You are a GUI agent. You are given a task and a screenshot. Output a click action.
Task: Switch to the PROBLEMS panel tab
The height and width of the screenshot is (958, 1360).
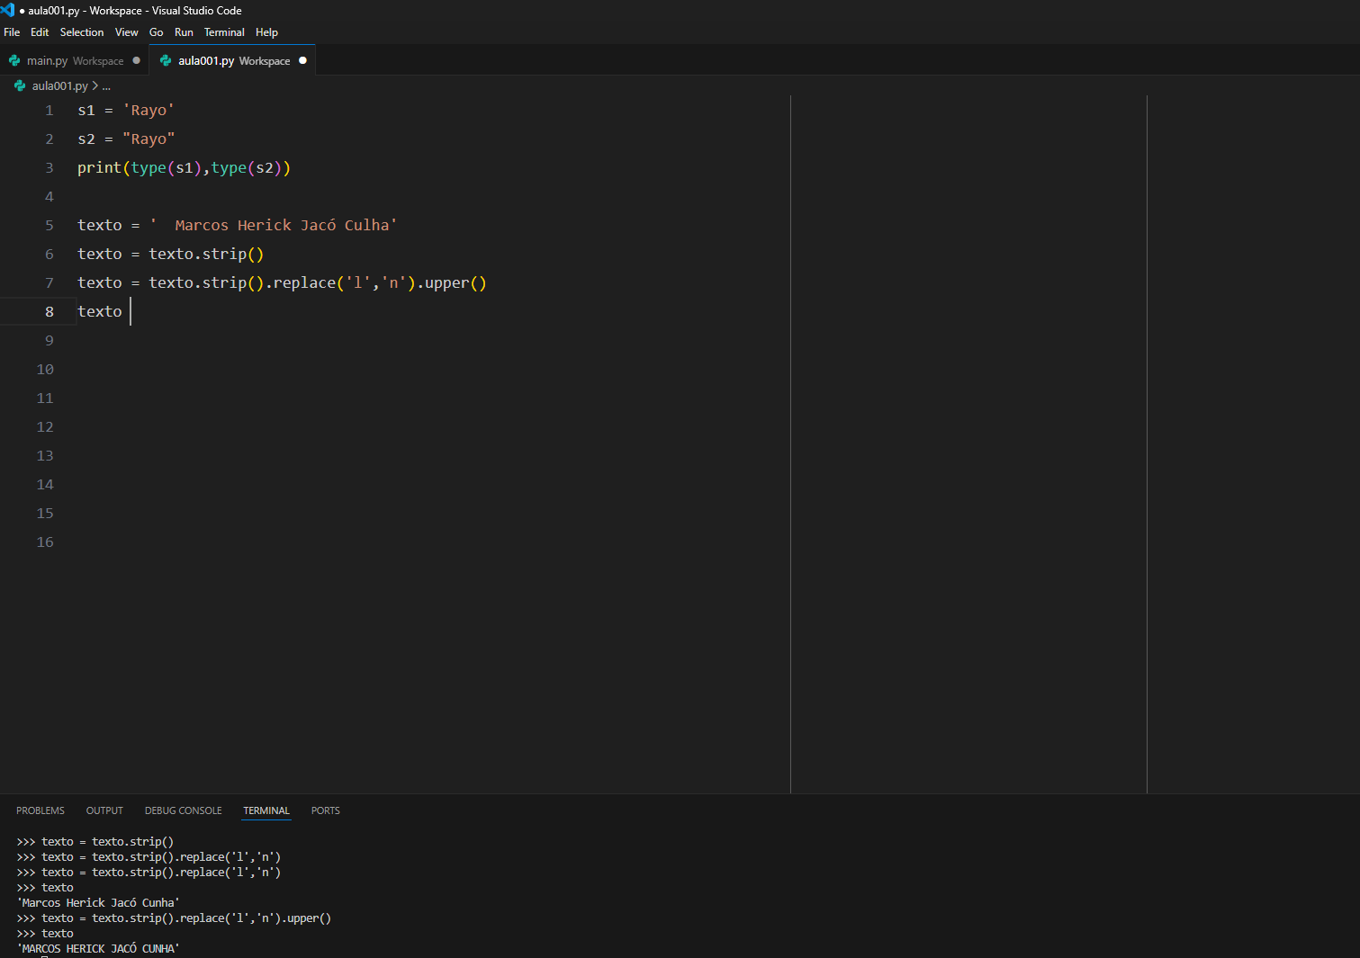pyautogui.click(x=41, y=810)
